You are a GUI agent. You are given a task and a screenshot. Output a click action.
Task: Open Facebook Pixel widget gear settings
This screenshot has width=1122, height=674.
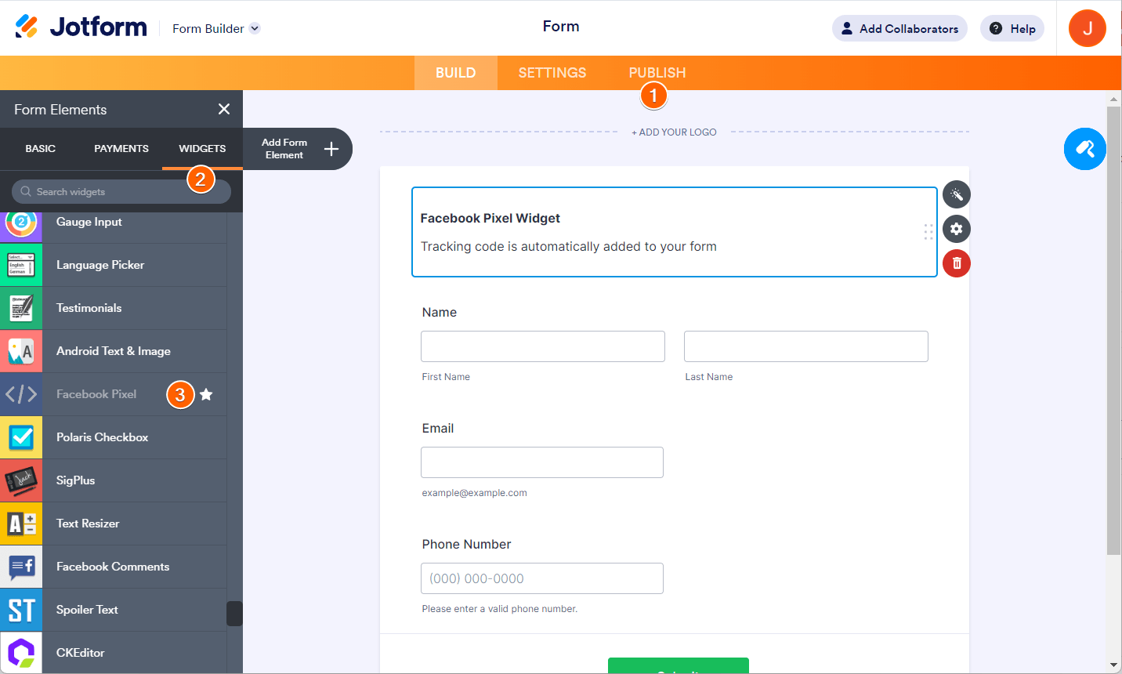pos(956,229)
